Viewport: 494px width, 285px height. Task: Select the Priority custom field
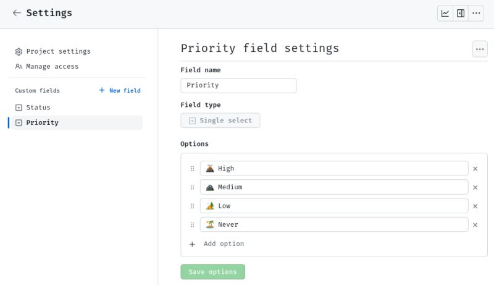coord(42,122)
